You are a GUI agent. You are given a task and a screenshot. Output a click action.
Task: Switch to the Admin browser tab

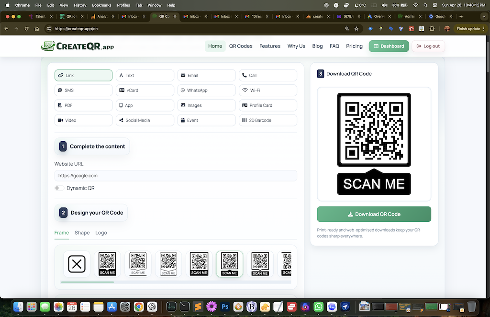pos(409,17)
